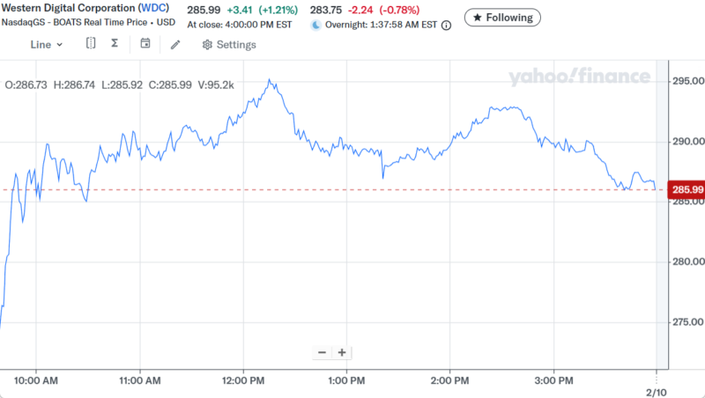705x398 pixels.
Task: Click the overnight price info icon
Action: click(446, 26)
